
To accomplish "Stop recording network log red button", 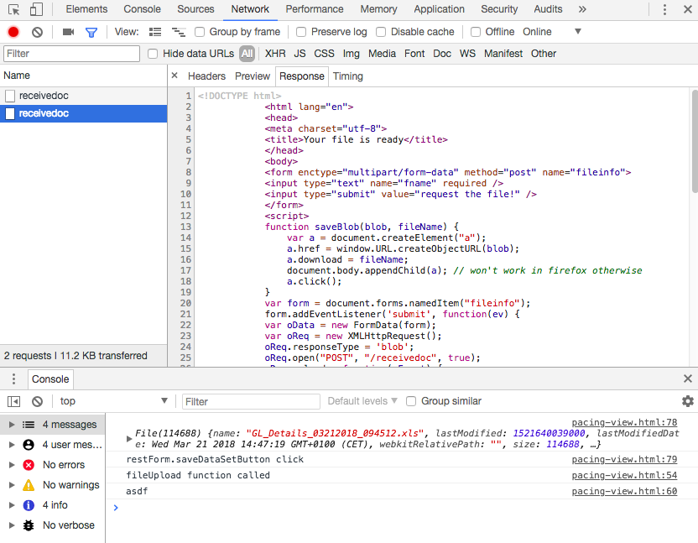I will tap(13, 32).
